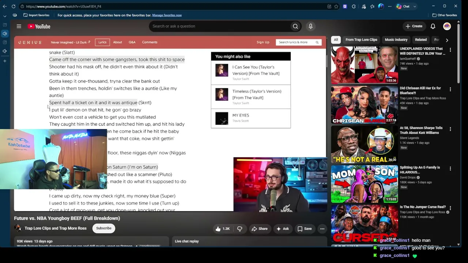
Task: Open the More actions ellipsis below the video
Action: pos(322,229)
